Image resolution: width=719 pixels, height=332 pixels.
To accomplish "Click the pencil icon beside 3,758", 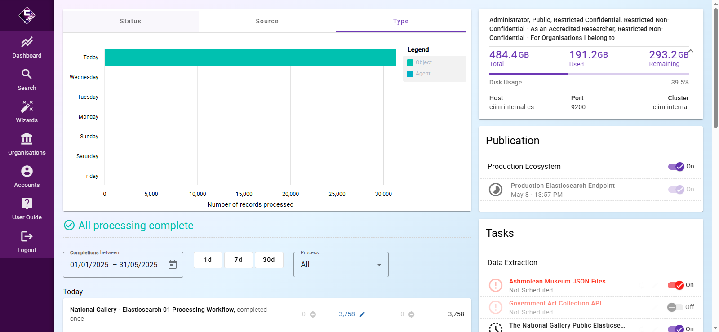I will (362, 314).
